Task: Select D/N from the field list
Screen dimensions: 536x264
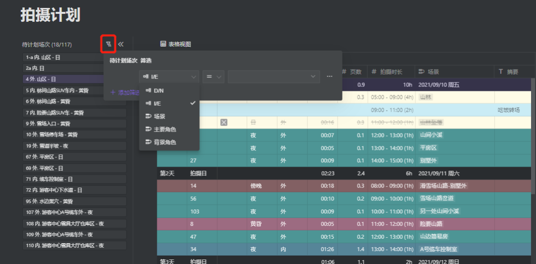Action: [x=158, y=91]
